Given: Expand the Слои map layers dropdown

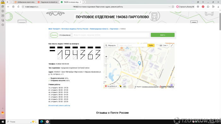Looking at the screenshot, I should coord(164,45).
